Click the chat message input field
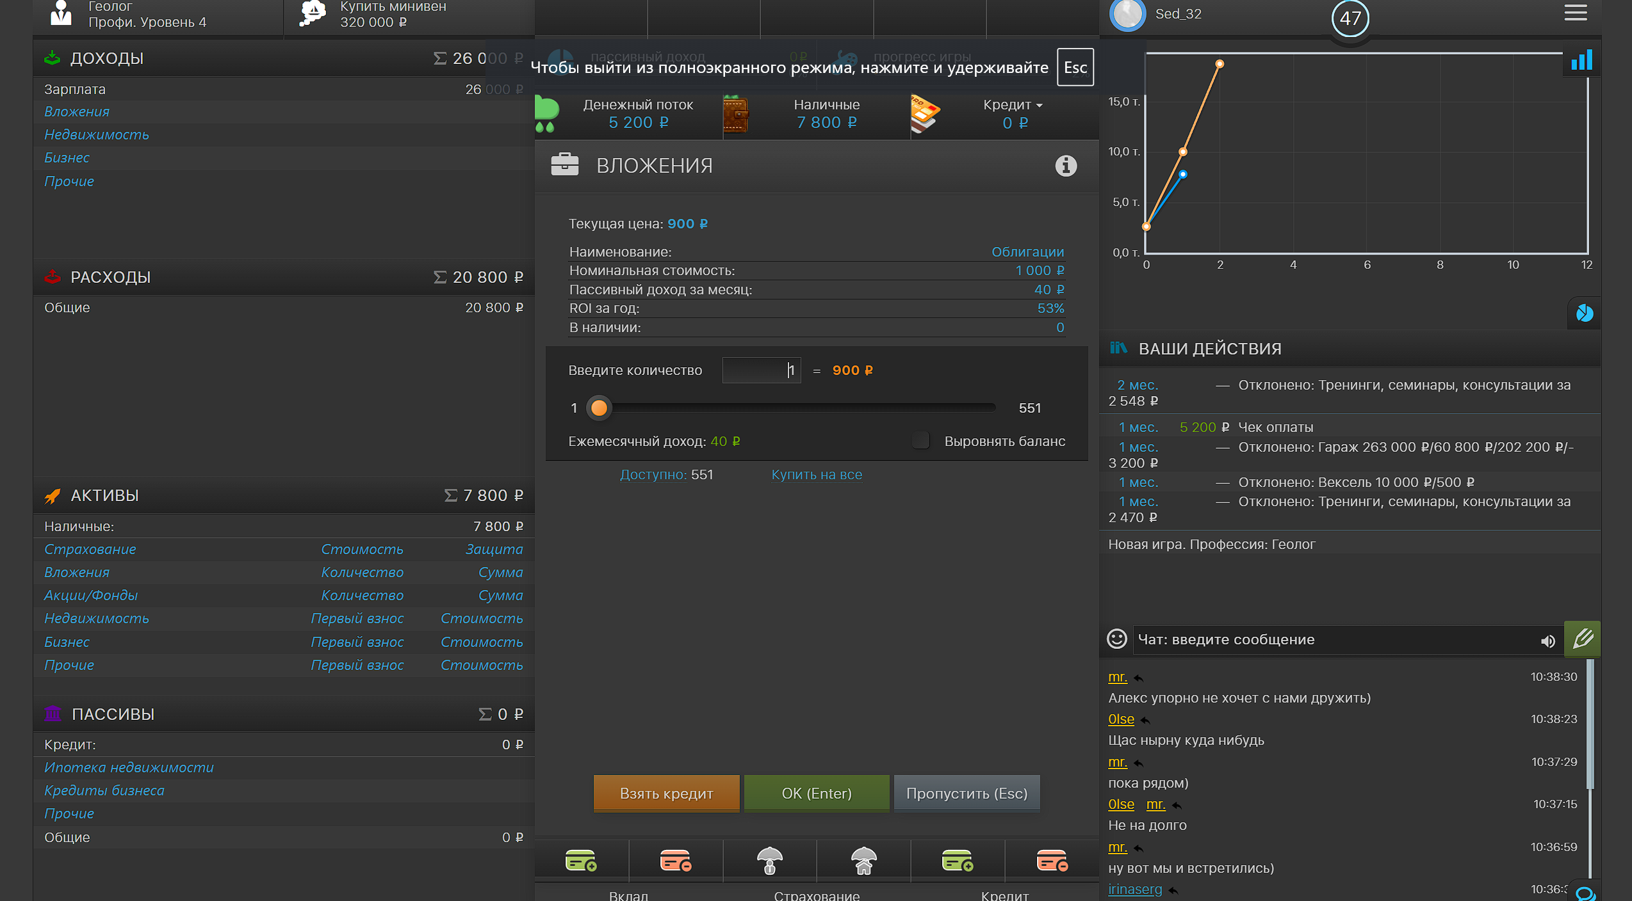 pyautogui.click(x=1332, y=640)
